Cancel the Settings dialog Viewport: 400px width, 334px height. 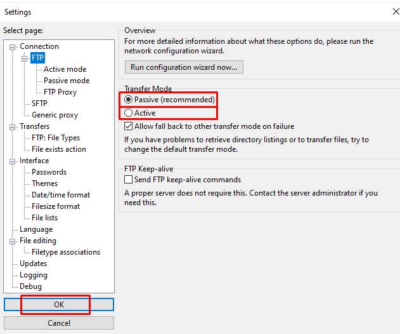(x=59, y=323)
